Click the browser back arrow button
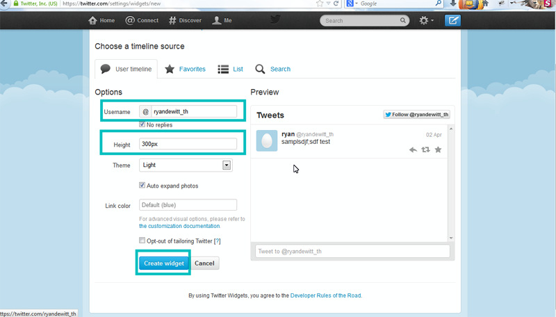 pos(3,3)
